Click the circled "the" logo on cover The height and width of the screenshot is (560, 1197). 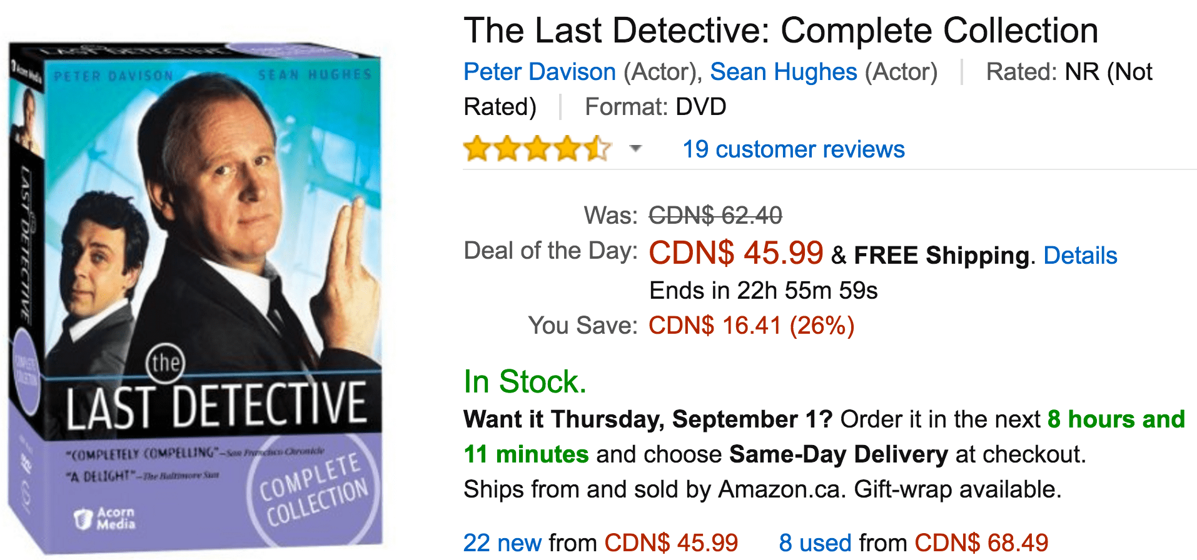point(165,362)
